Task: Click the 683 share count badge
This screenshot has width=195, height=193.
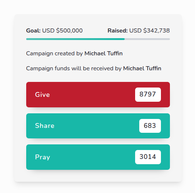Action: tap(150, 126)
